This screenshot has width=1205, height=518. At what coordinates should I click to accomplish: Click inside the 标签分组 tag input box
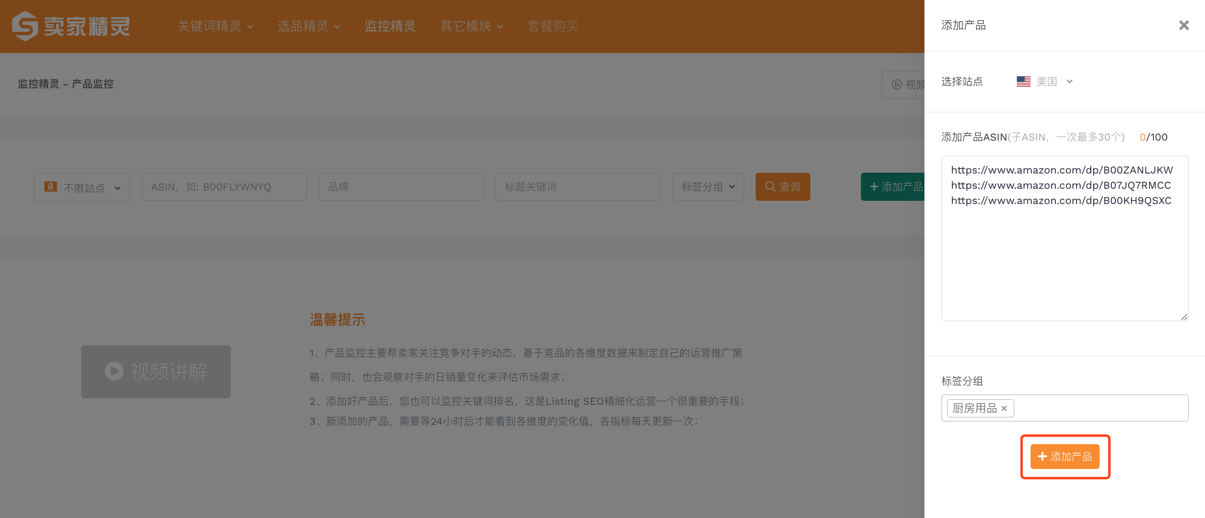click(1065, 408)
